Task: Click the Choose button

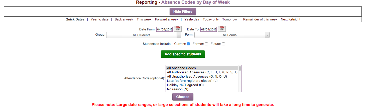Action: point(183,97)
